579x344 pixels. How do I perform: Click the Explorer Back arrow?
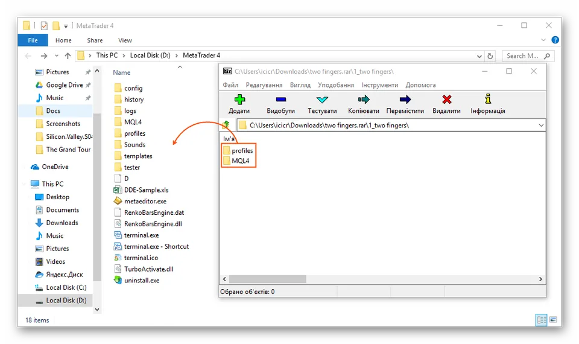28,56
